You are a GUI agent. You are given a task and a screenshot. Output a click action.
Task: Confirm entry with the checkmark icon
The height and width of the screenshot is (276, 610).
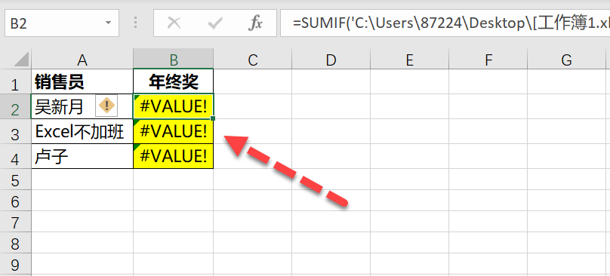tap(214, 23)
